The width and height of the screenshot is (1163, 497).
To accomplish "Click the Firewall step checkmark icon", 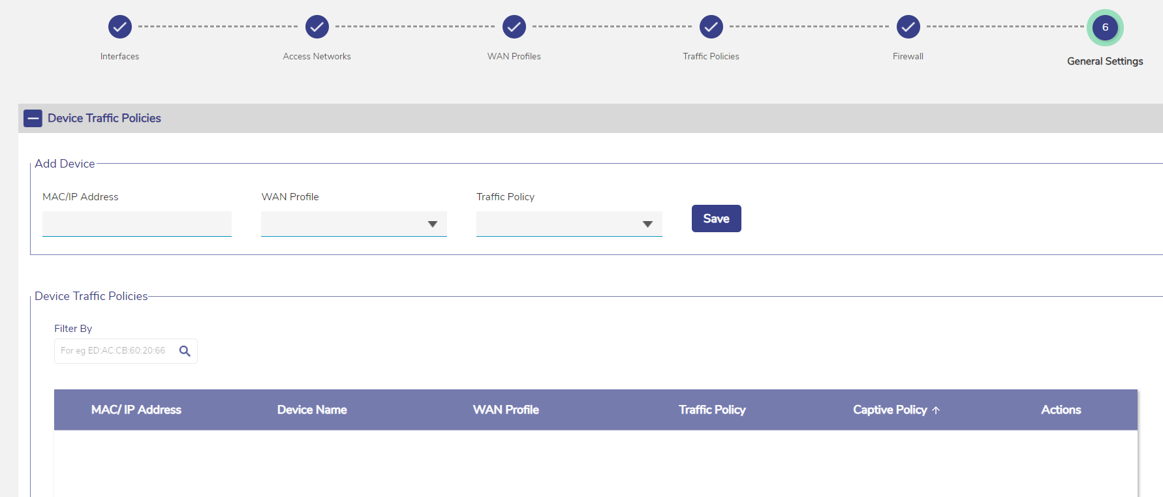I will point(908,27).
